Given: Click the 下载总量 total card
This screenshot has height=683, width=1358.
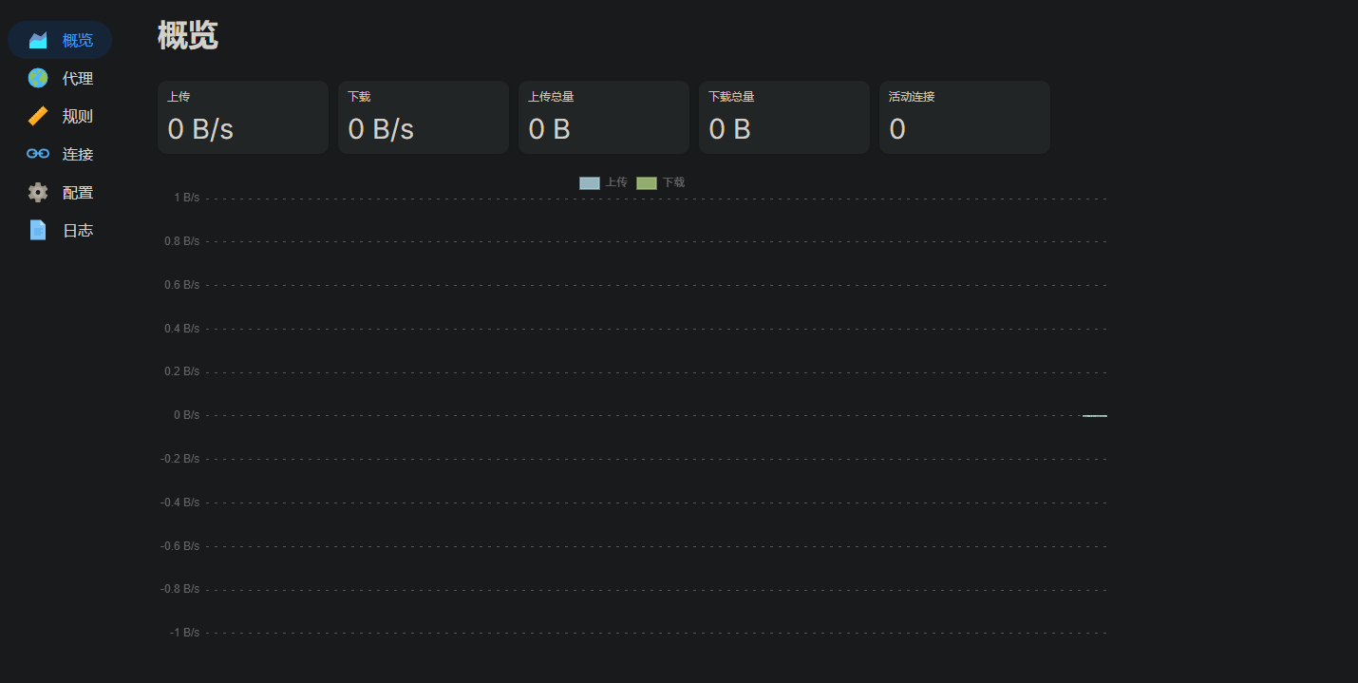Looking at the screenshot, I should coord(784,117).
